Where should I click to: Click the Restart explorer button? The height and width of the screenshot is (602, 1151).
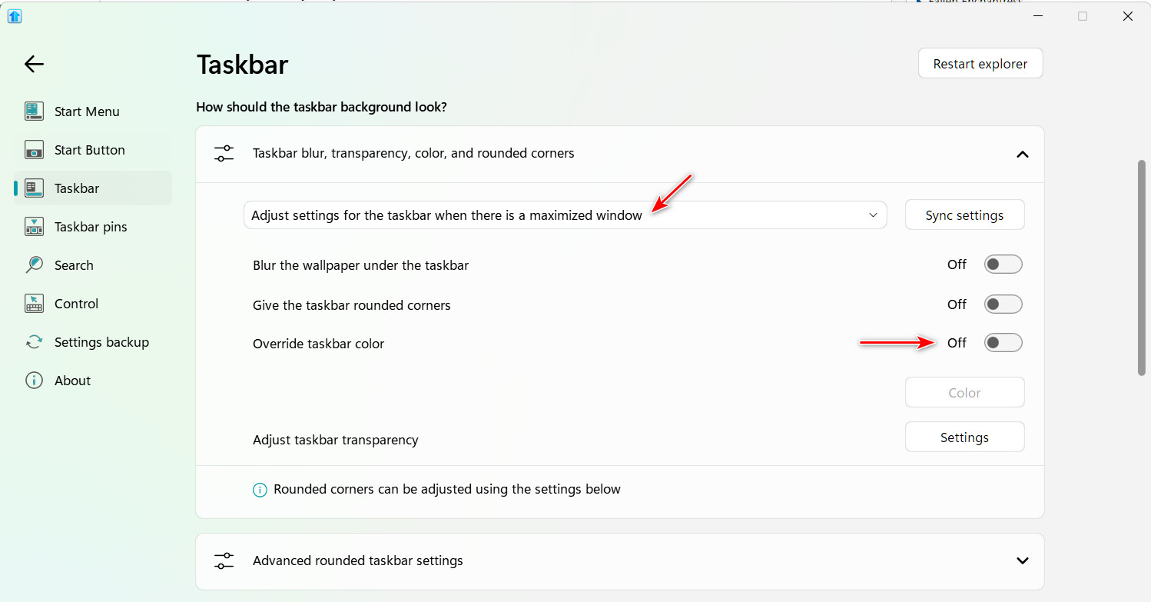(980, 64)
